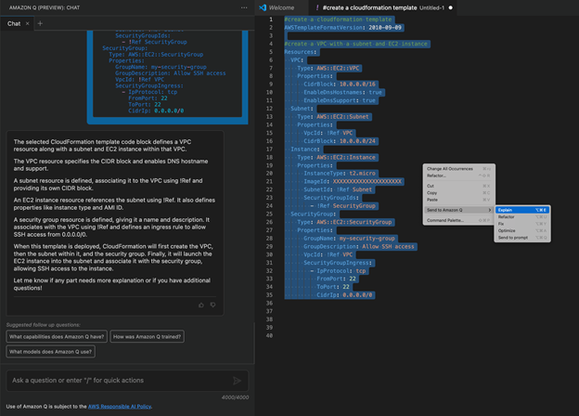
Task: Click the FromPort: 22 editor line
Action: click(336, 279)
